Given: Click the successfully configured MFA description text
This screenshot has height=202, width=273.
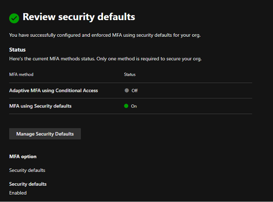Looking at the screenshot, I should click(105, 35).
